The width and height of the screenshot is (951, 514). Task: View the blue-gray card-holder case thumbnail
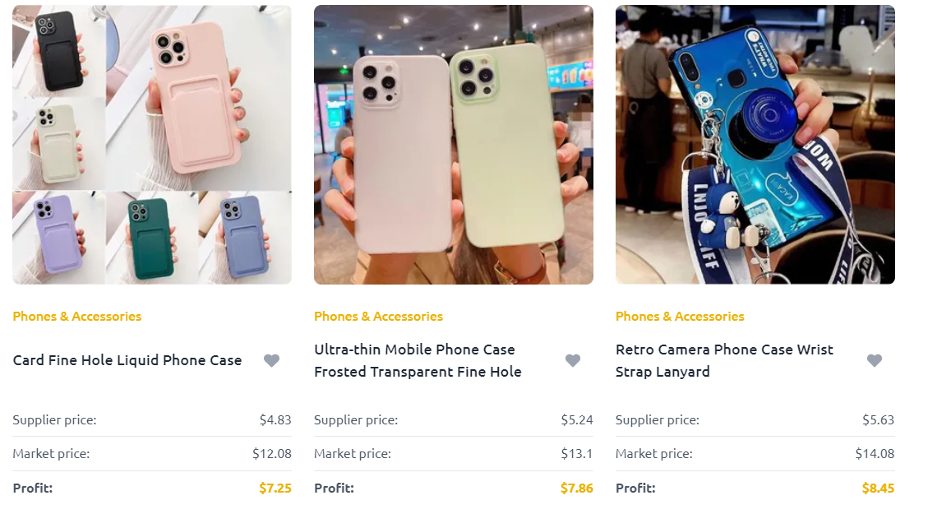coord(245,238)
